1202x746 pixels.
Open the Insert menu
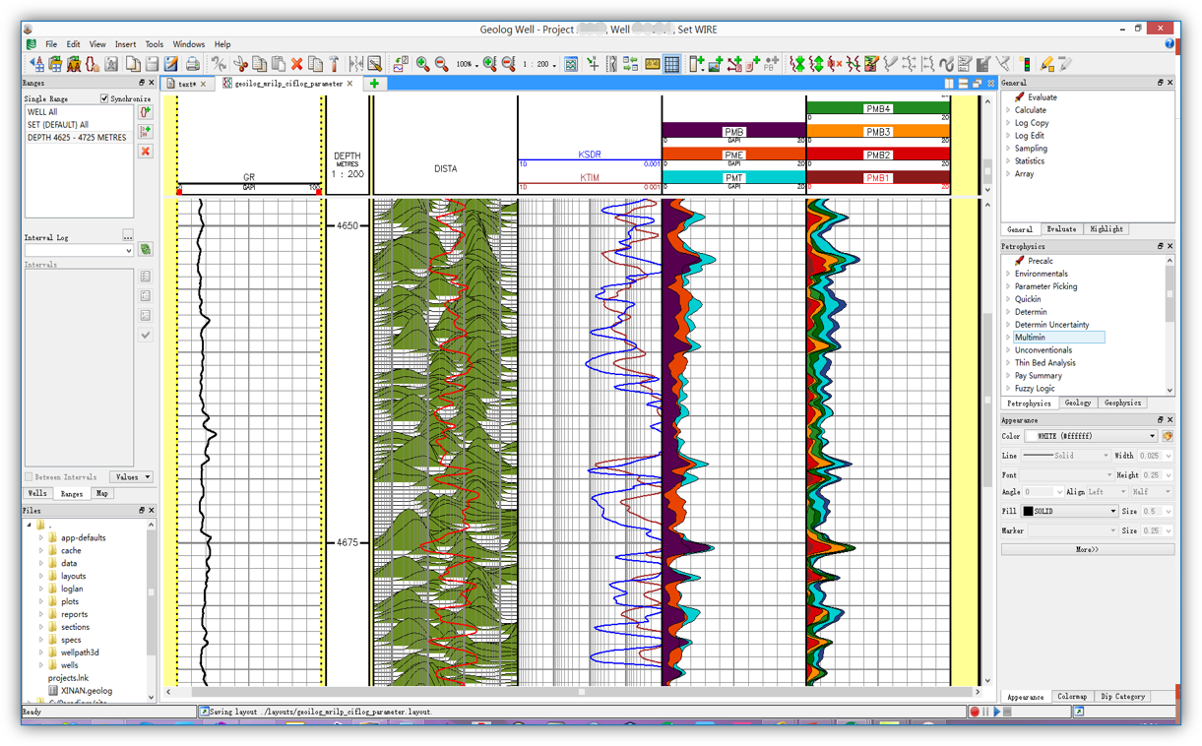pos(125,44)
